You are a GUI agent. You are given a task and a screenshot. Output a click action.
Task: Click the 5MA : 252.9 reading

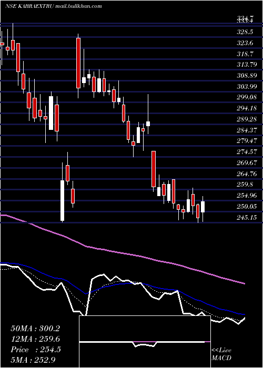click(x=34, y=360)
